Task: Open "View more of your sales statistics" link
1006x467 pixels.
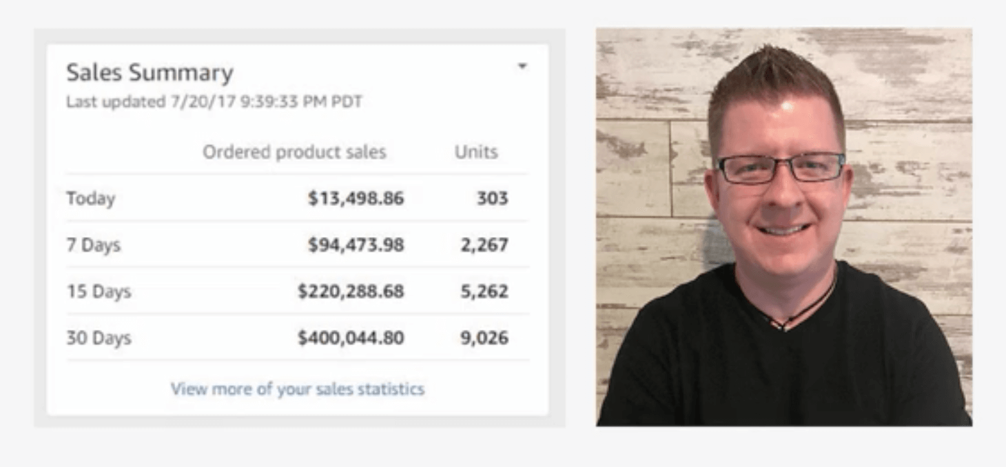Action: 298,389
